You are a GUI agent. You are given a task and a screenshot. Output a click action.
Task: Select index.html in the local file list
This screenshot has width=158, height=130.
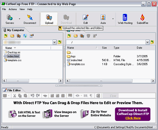coord(13,56)
